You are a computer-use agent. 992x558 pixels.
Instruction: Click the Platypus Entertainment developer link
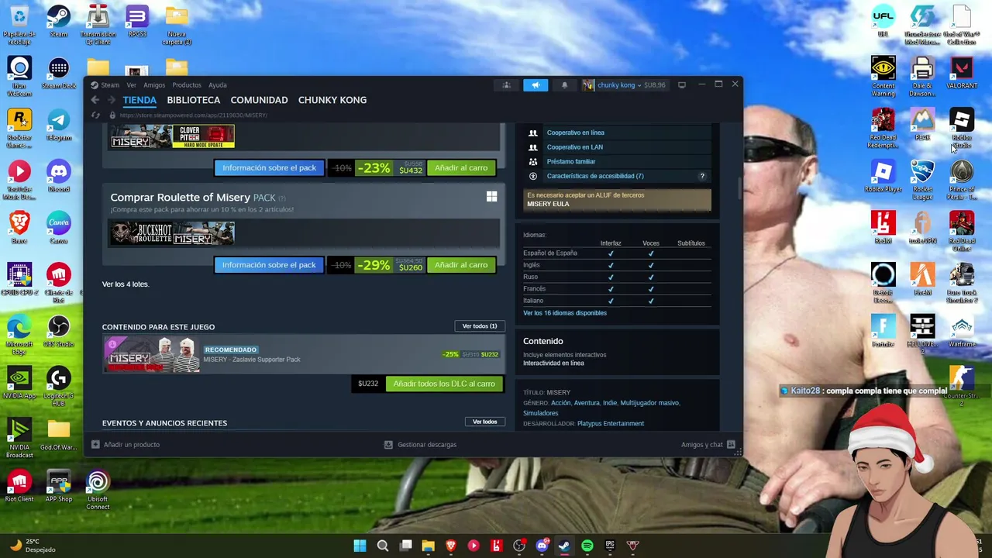611,424
